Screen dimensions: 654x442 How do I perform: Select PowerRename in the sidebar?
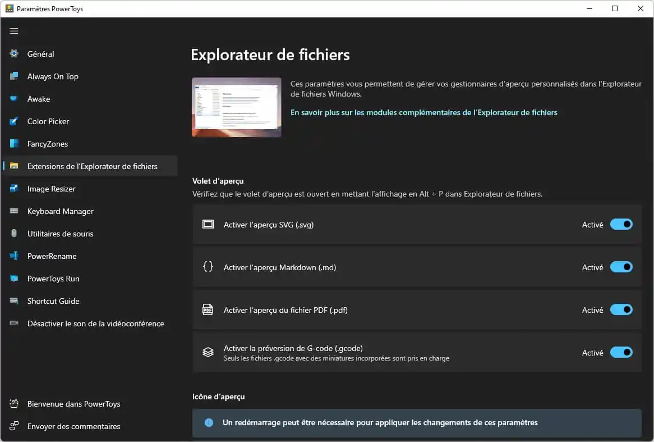(x=90, y=256)
